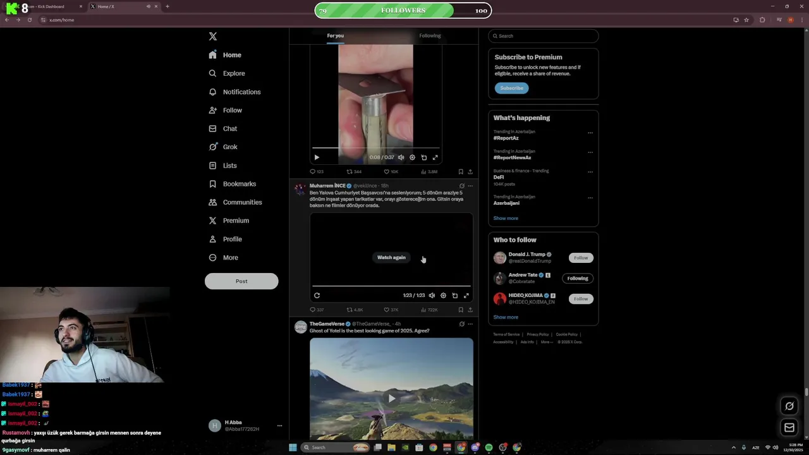Viewport: 809px width, 455px height.
Task: Open more options for Azerbaijani trend
Action: click(590, 198)
